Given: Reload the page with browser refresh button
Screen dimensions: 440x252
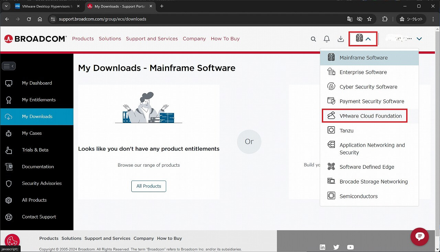Looking at the screenshot, I should 29,19.
